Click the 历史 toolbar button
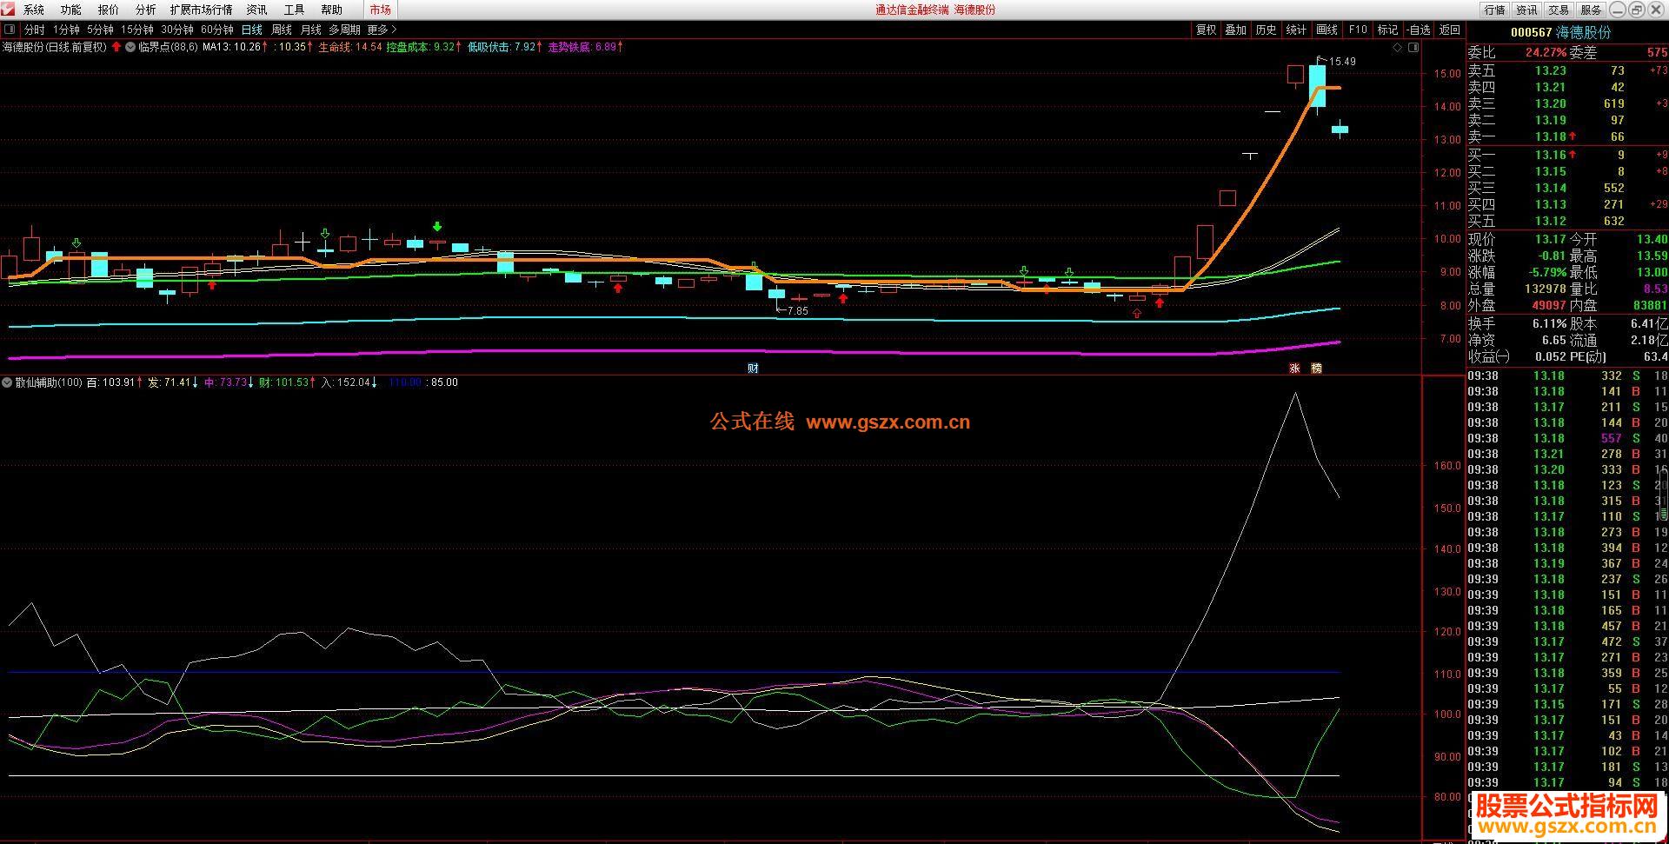The width and height of the screenshot is (1669, 844). point(1266,30)
